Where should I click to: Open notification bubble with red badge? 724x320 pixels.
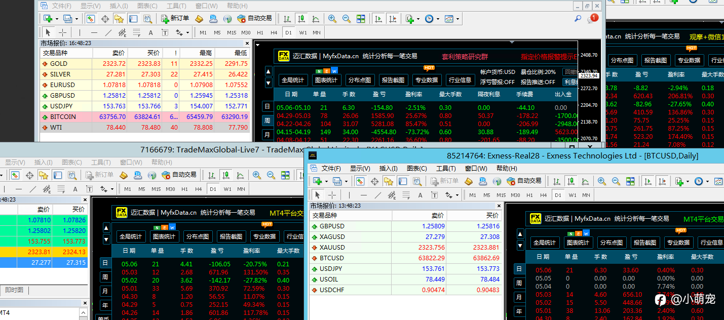(592, 19)
